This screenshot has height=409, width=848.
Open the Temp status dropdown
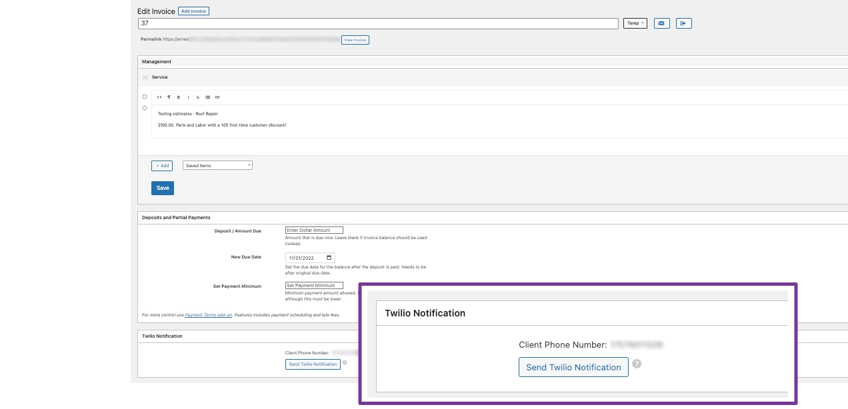tap(635, 23)
